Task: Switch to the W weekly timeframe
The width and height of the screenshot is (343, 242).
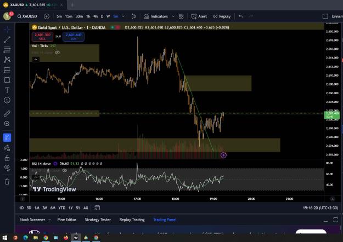Action: (108, 16)
